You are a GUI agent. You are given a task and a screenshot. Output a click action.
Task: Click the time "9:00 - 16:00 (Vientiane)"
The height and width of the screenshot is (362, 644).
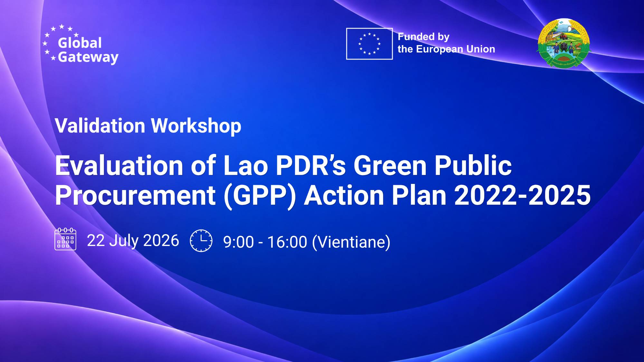(307, 242)
